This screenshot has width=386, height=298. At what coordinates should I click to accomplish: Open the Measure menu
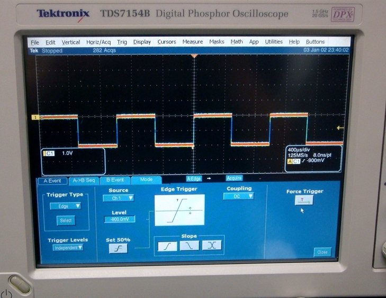(193, 42)
